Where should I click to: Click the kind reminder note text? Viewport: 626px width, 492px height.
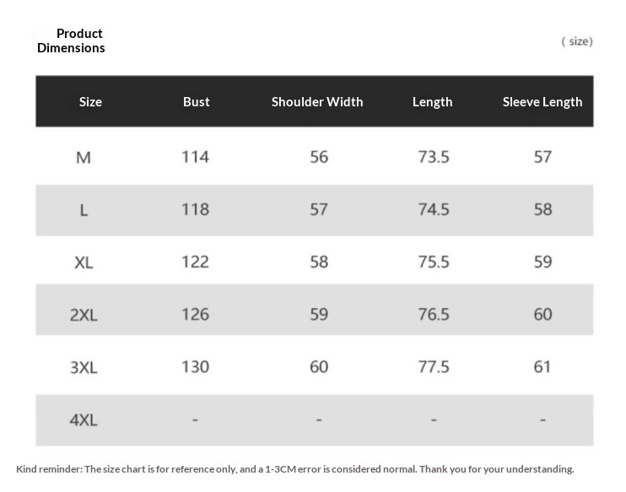pyautogui.click(x=295, y=469)
